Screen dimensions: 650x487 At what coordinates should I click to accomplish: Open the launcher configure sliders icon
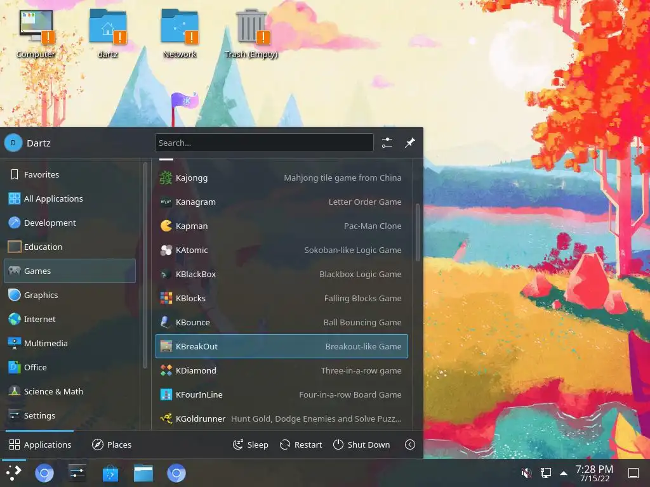(387, 143)
